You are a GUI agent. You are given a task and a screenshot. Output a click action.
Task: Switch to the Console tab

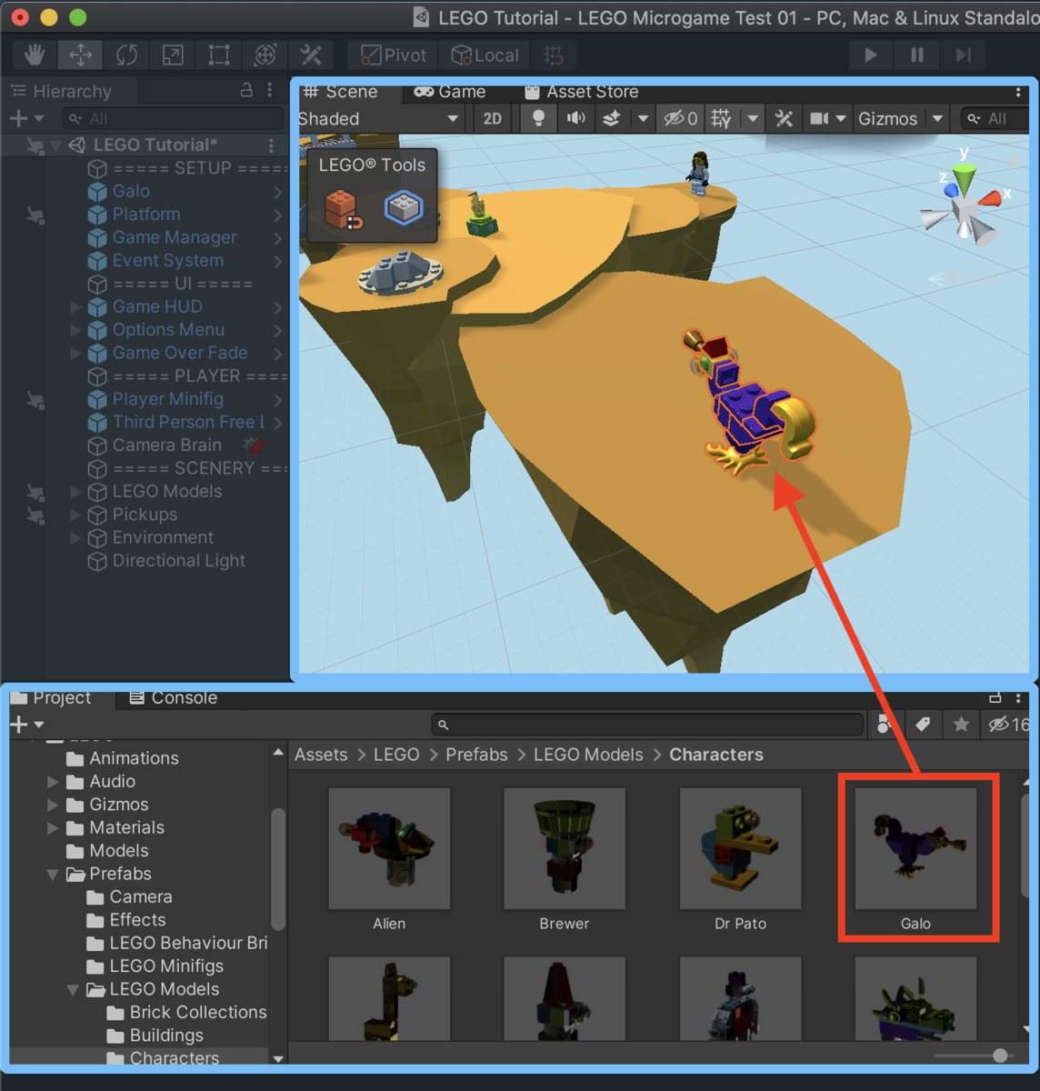coord(174,698)
